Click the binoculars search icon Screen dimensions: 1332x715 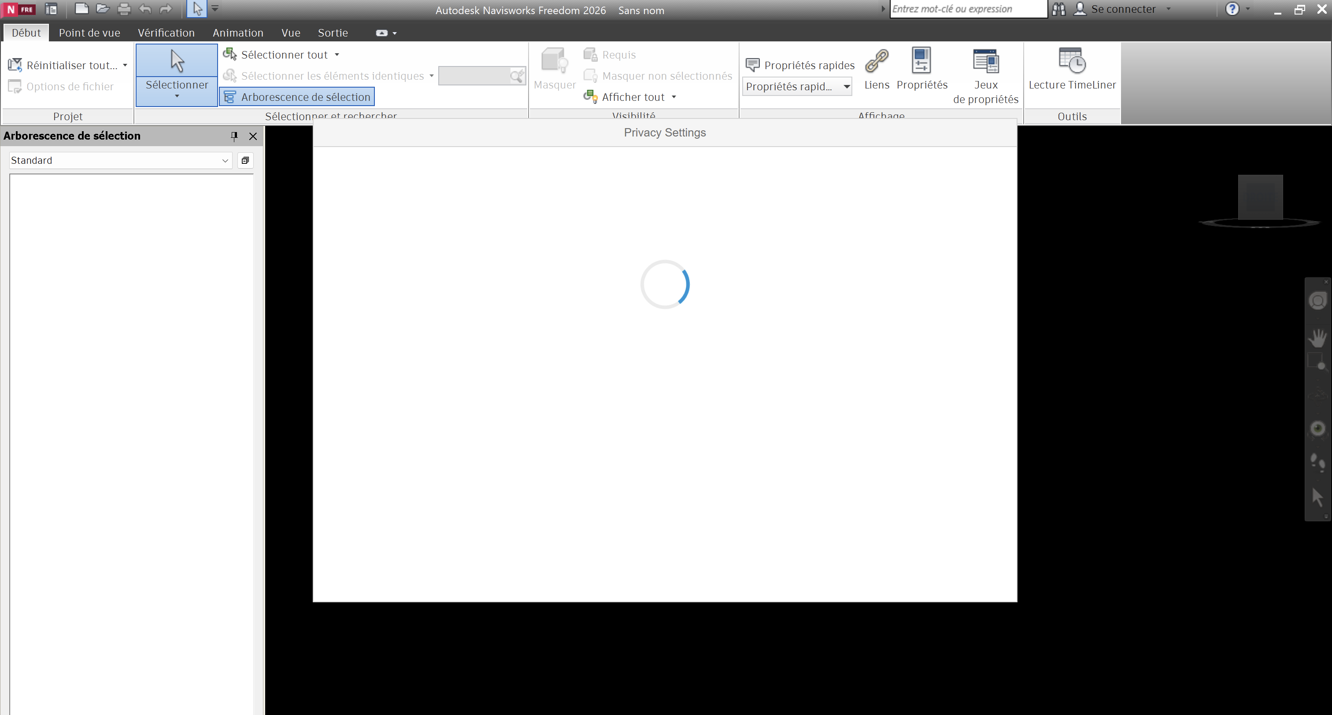1058,9
